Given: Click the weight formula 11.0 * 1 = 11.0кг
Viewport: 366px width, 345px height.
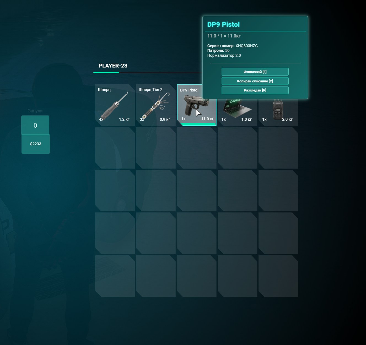Looking at the screenshot, I should (x=224, y=36).
